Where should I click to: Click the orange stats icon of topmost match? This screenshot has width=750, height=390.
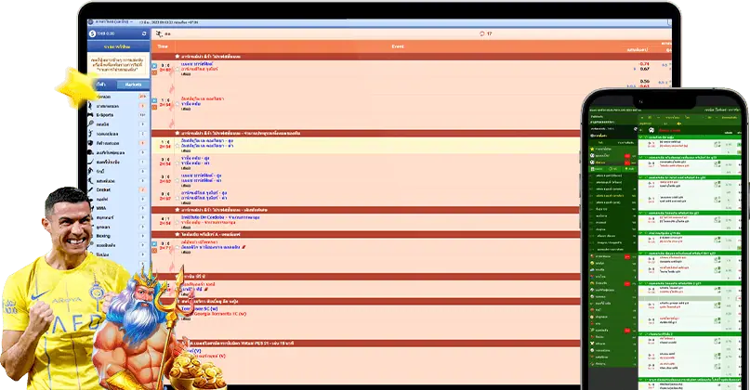tap(154, 72)
